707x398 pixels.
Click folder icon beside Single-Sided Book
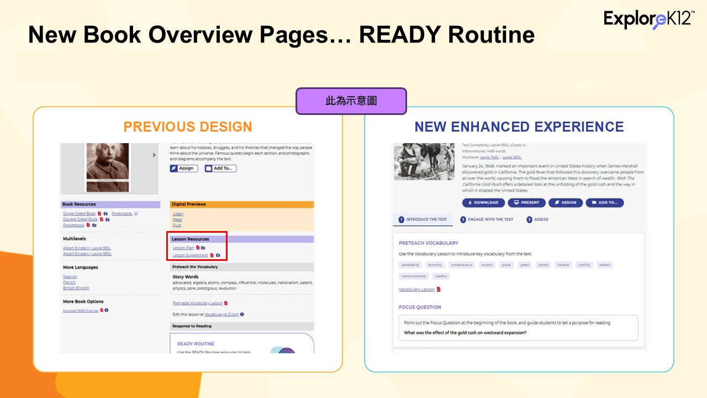tap(105, 213)
